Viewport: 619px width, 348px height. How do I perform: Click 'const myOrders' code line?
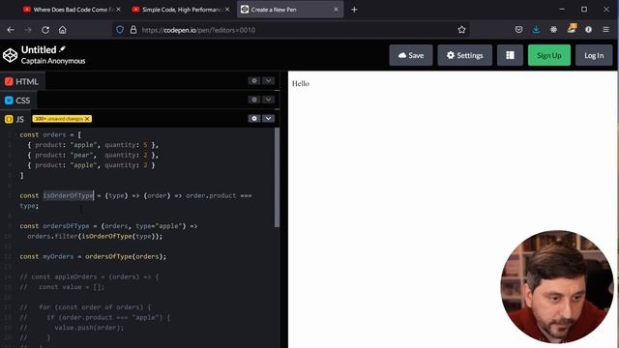click(93, 256)
